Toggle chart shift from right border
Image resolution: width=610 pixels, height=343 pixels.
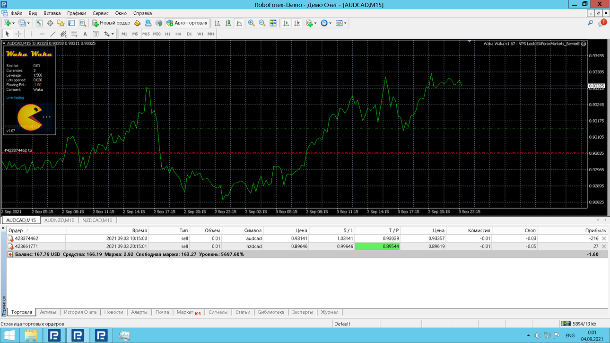(297, 23)
